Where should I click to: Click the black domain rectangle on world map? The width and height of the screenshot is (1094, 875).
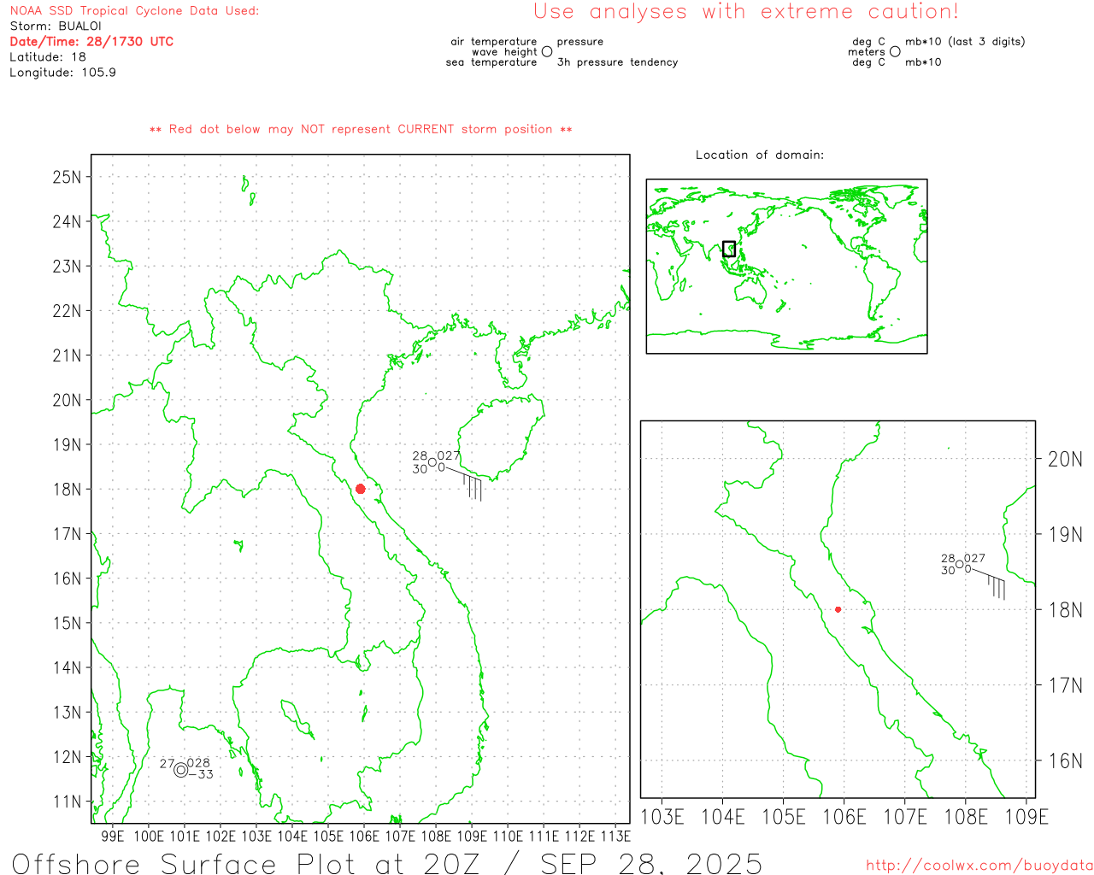(x=729, y=249)
